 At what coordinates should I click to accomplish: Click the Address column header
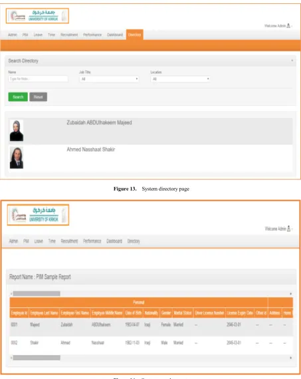coord(274,313)
